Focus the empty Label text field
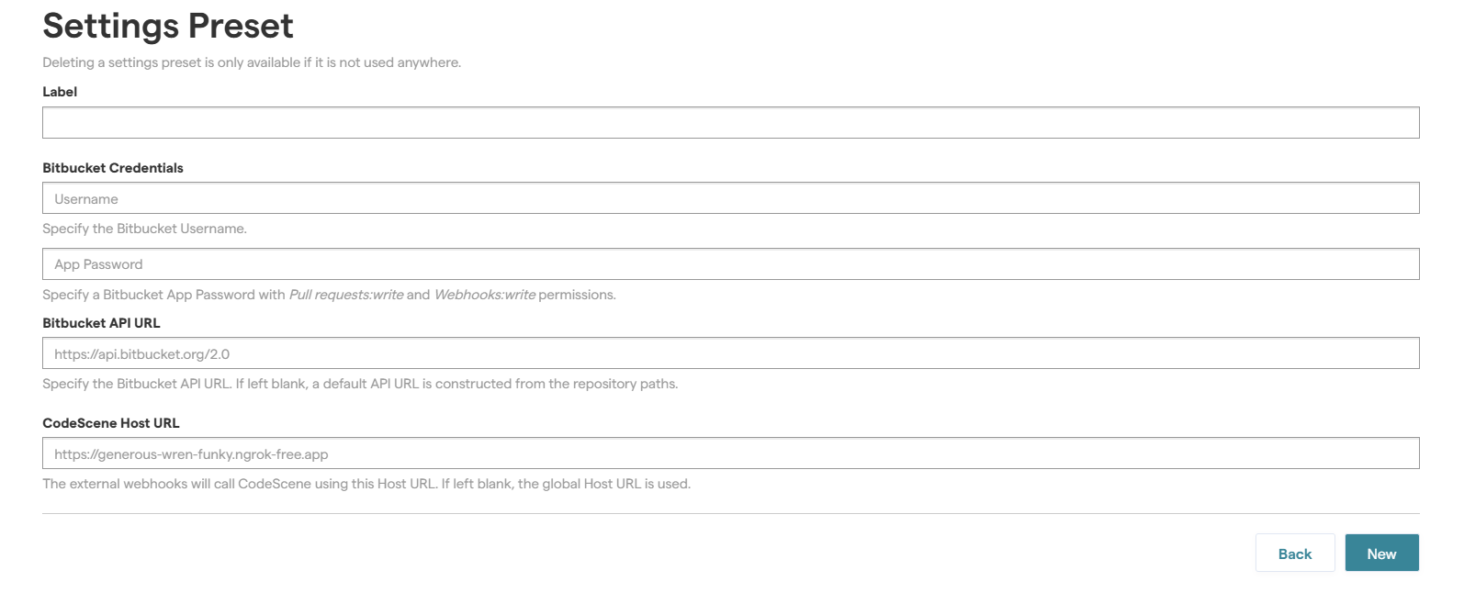The height and width of the screenshot is (593, 1464). (x=730, y=123)
